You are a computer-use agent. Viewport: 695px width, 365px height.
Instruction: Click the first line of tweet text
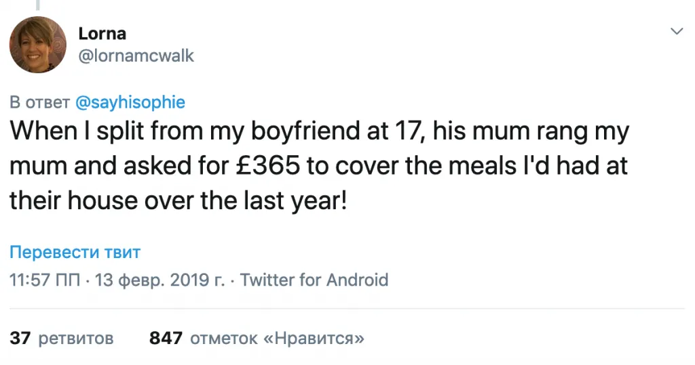319,131
